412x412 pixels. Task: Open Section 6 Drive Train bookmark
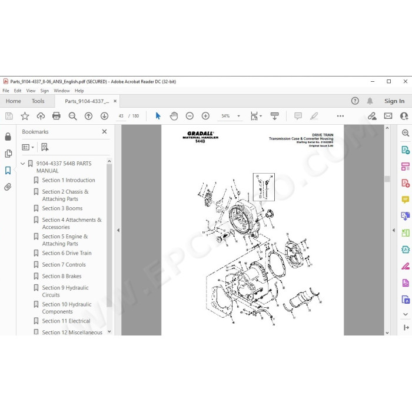coord(67,253)
